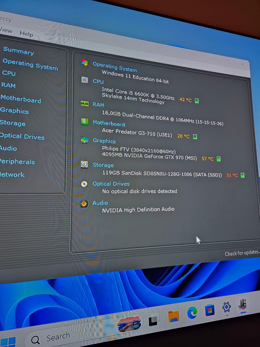This screenshot has height=347, width=260.
Task: Click the landscape widget in search box
Action: (129, 324)
